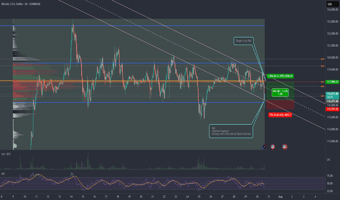The image size is (340, 200).
Task: Click the 120,000.00 price axis label
Action: click(332, 57)
